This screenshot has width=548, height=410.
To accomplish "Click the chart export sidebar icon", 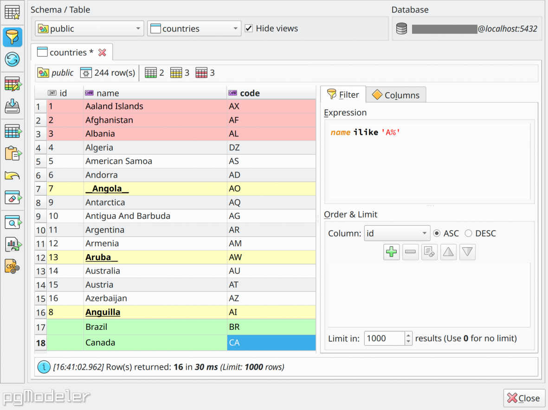I will 13,244.
